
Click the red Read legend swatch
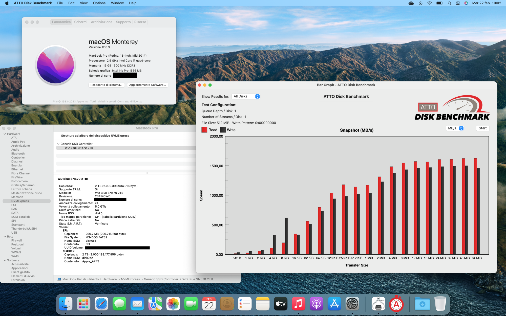204,130
